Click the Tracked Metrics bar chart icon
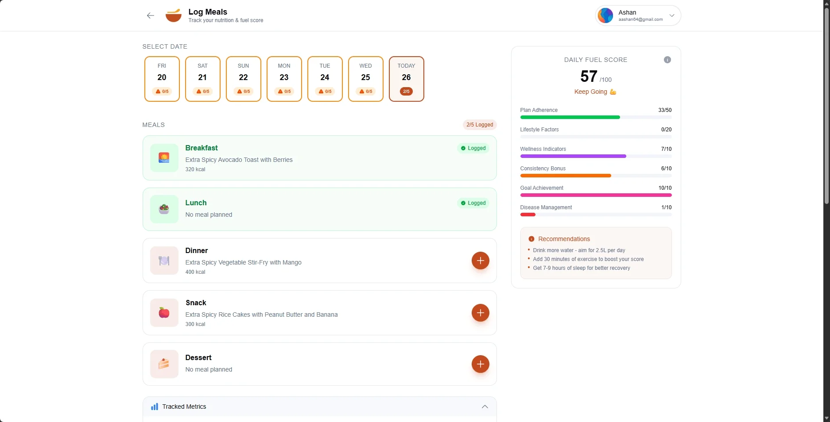Screen dimensions: 830x422 click(155, 407)
